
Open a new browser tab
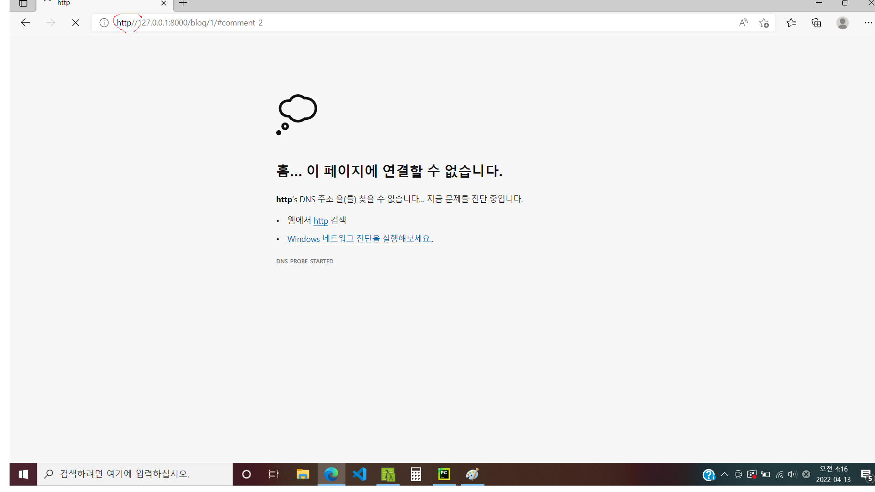tap(183, 4)
